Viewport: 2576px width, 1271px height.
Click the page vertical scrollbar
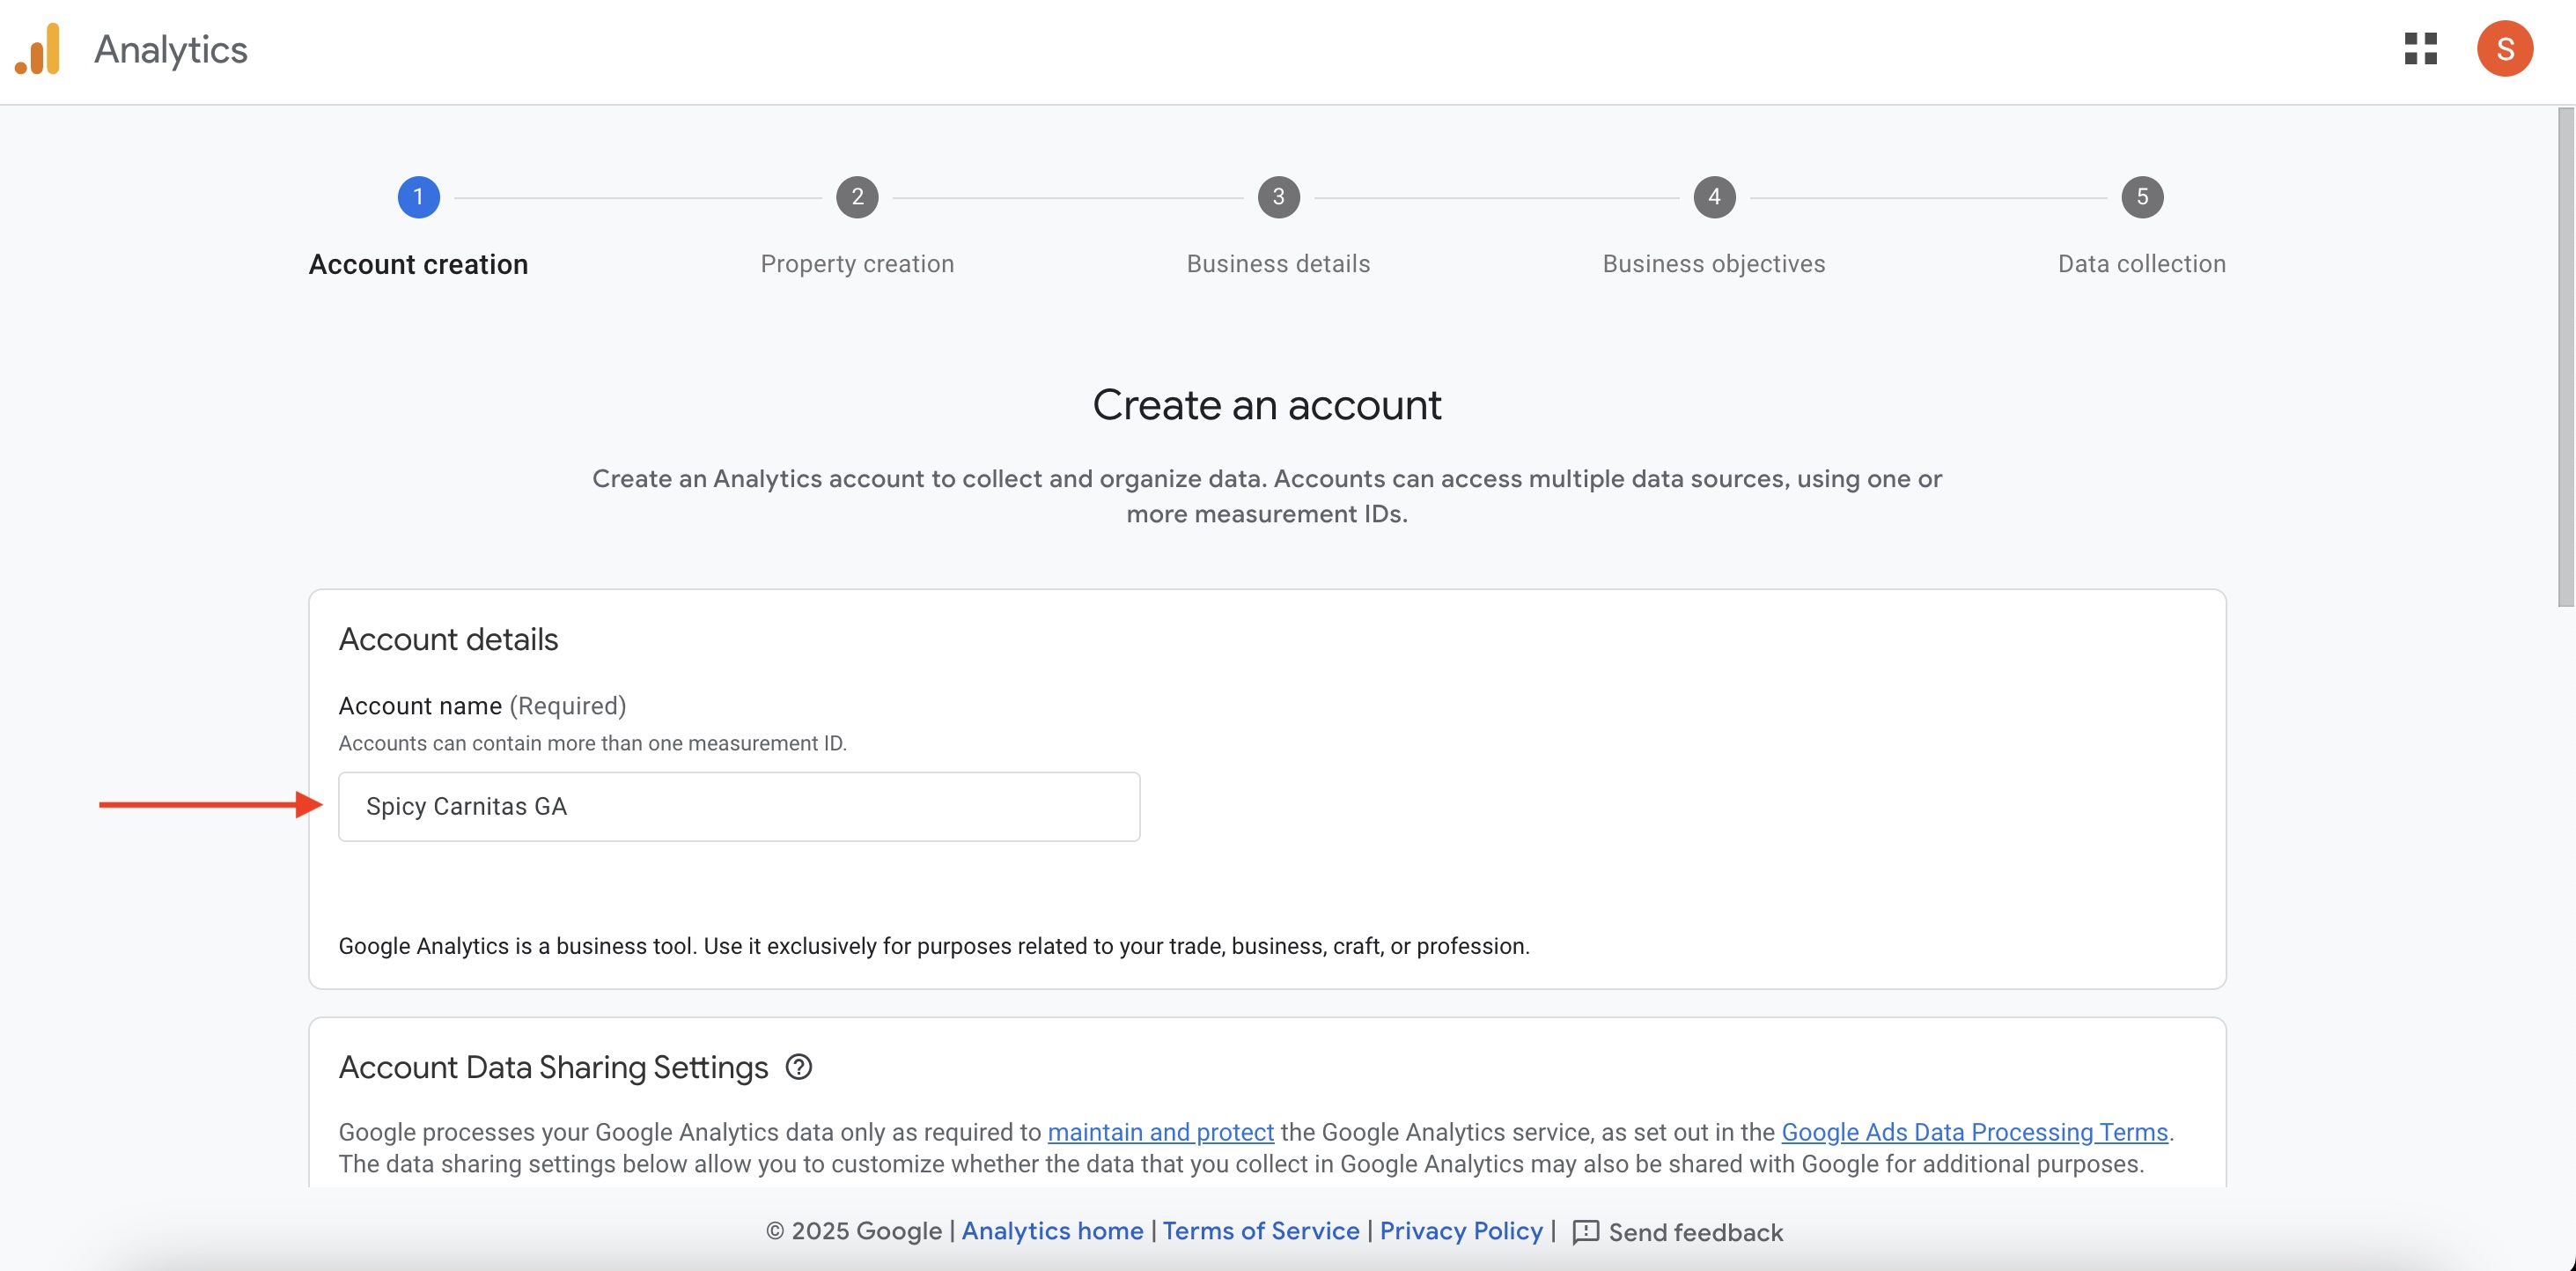point(2565,358)
